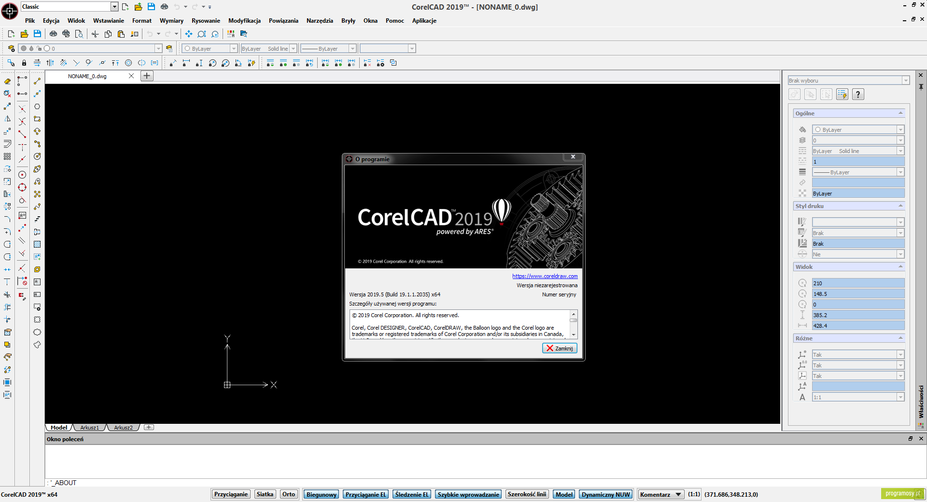Toggle Orto mode in status bar

pos(289,494)
